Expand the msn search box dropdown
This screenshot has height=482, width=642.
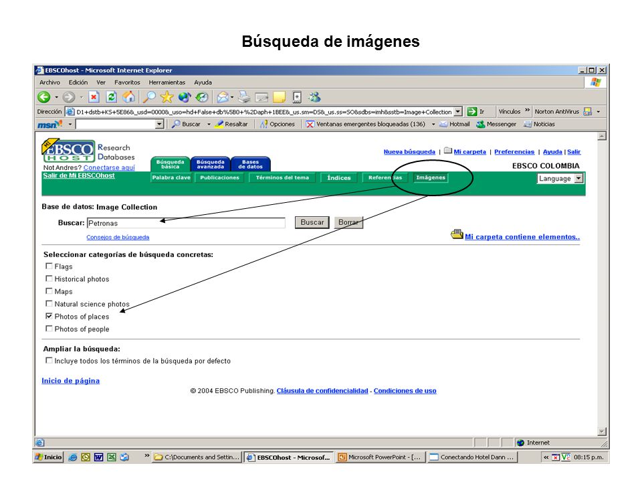click(160, 125)
